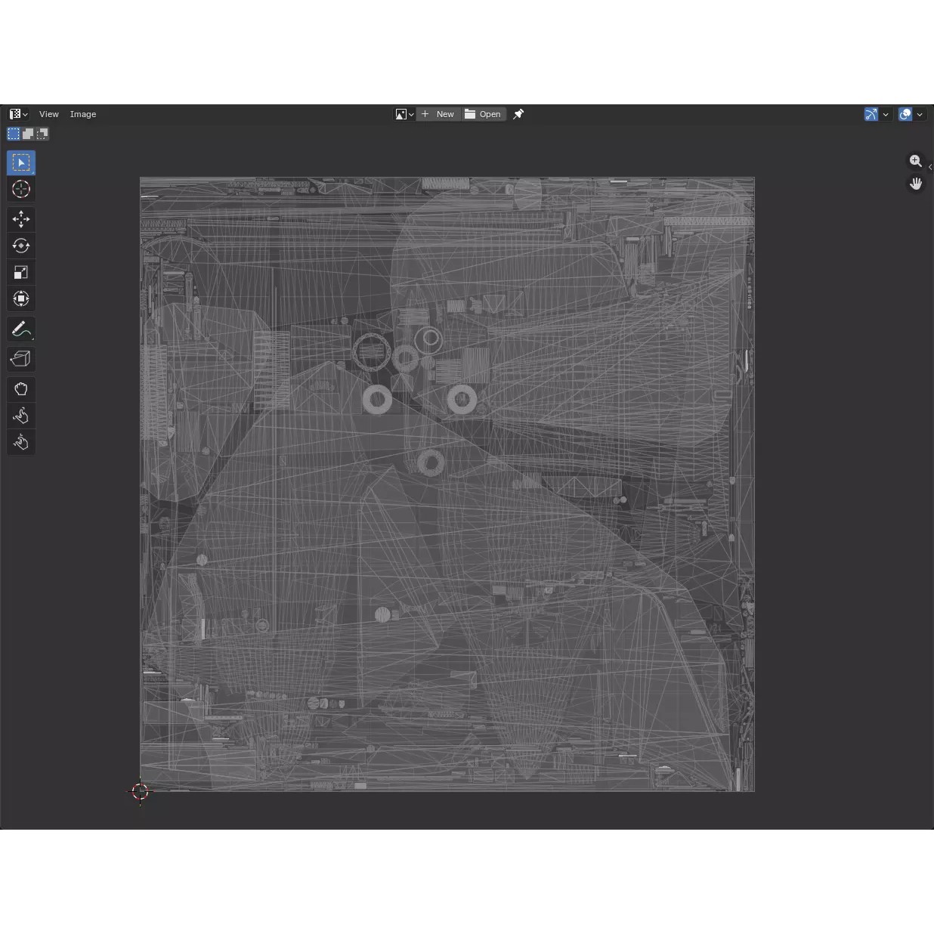
Task: Switch to the Scale tool
Action: (21, 272)
